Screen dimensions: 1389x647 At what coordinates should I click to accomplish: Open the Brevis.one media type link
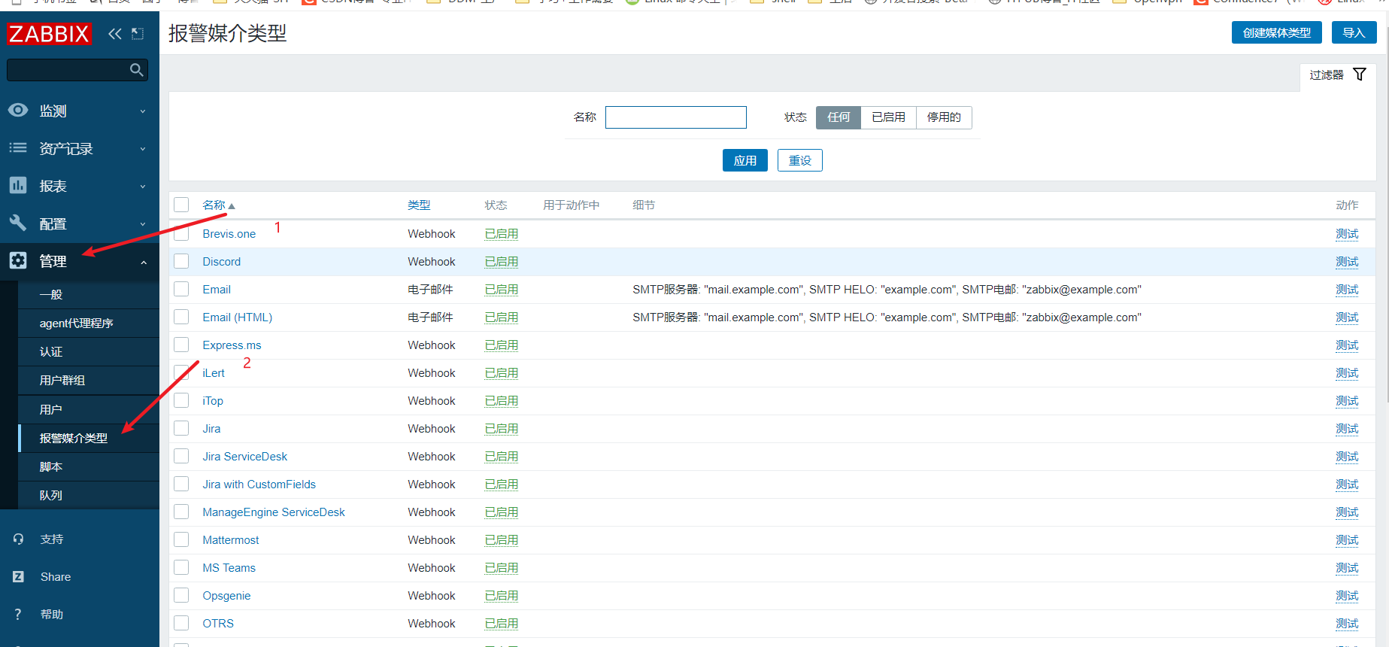pos(229,234)
